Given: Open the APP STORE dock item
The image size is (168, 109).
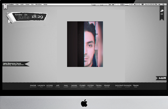Looking at the screenshot, I should click(58, 86).
